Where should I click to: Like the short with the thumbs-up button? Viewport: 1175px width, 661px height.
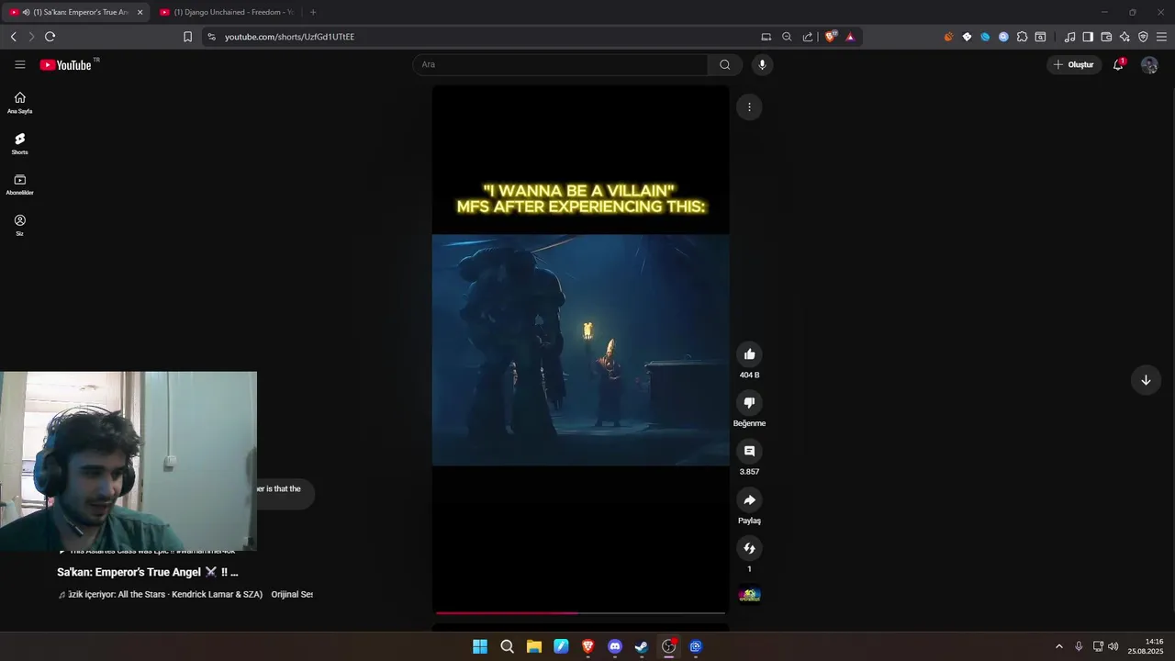click(x=749, y=354)
